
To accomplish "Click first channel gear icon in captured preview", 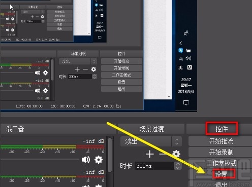I will (x=45, y=73).
